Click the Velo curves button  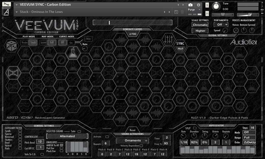coord(88,39)
